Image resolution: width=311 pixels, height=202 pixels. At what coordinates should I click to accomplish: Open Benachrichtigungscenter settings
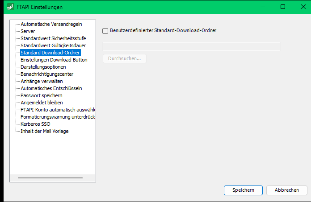point(47,74)
